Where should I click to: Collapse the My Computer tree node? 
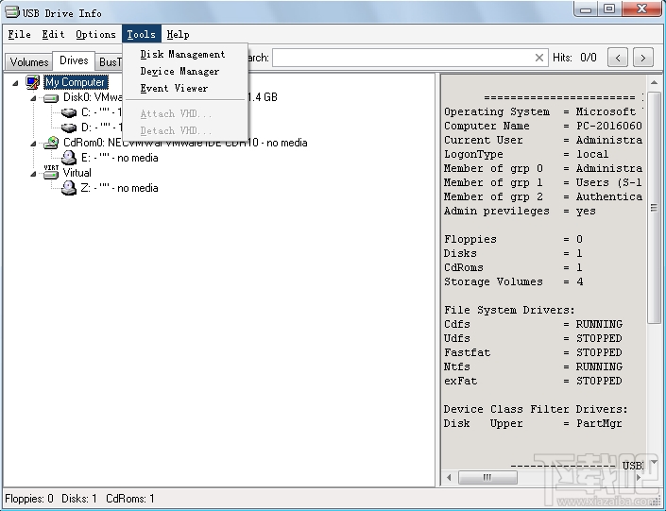[x=15, y=83]
